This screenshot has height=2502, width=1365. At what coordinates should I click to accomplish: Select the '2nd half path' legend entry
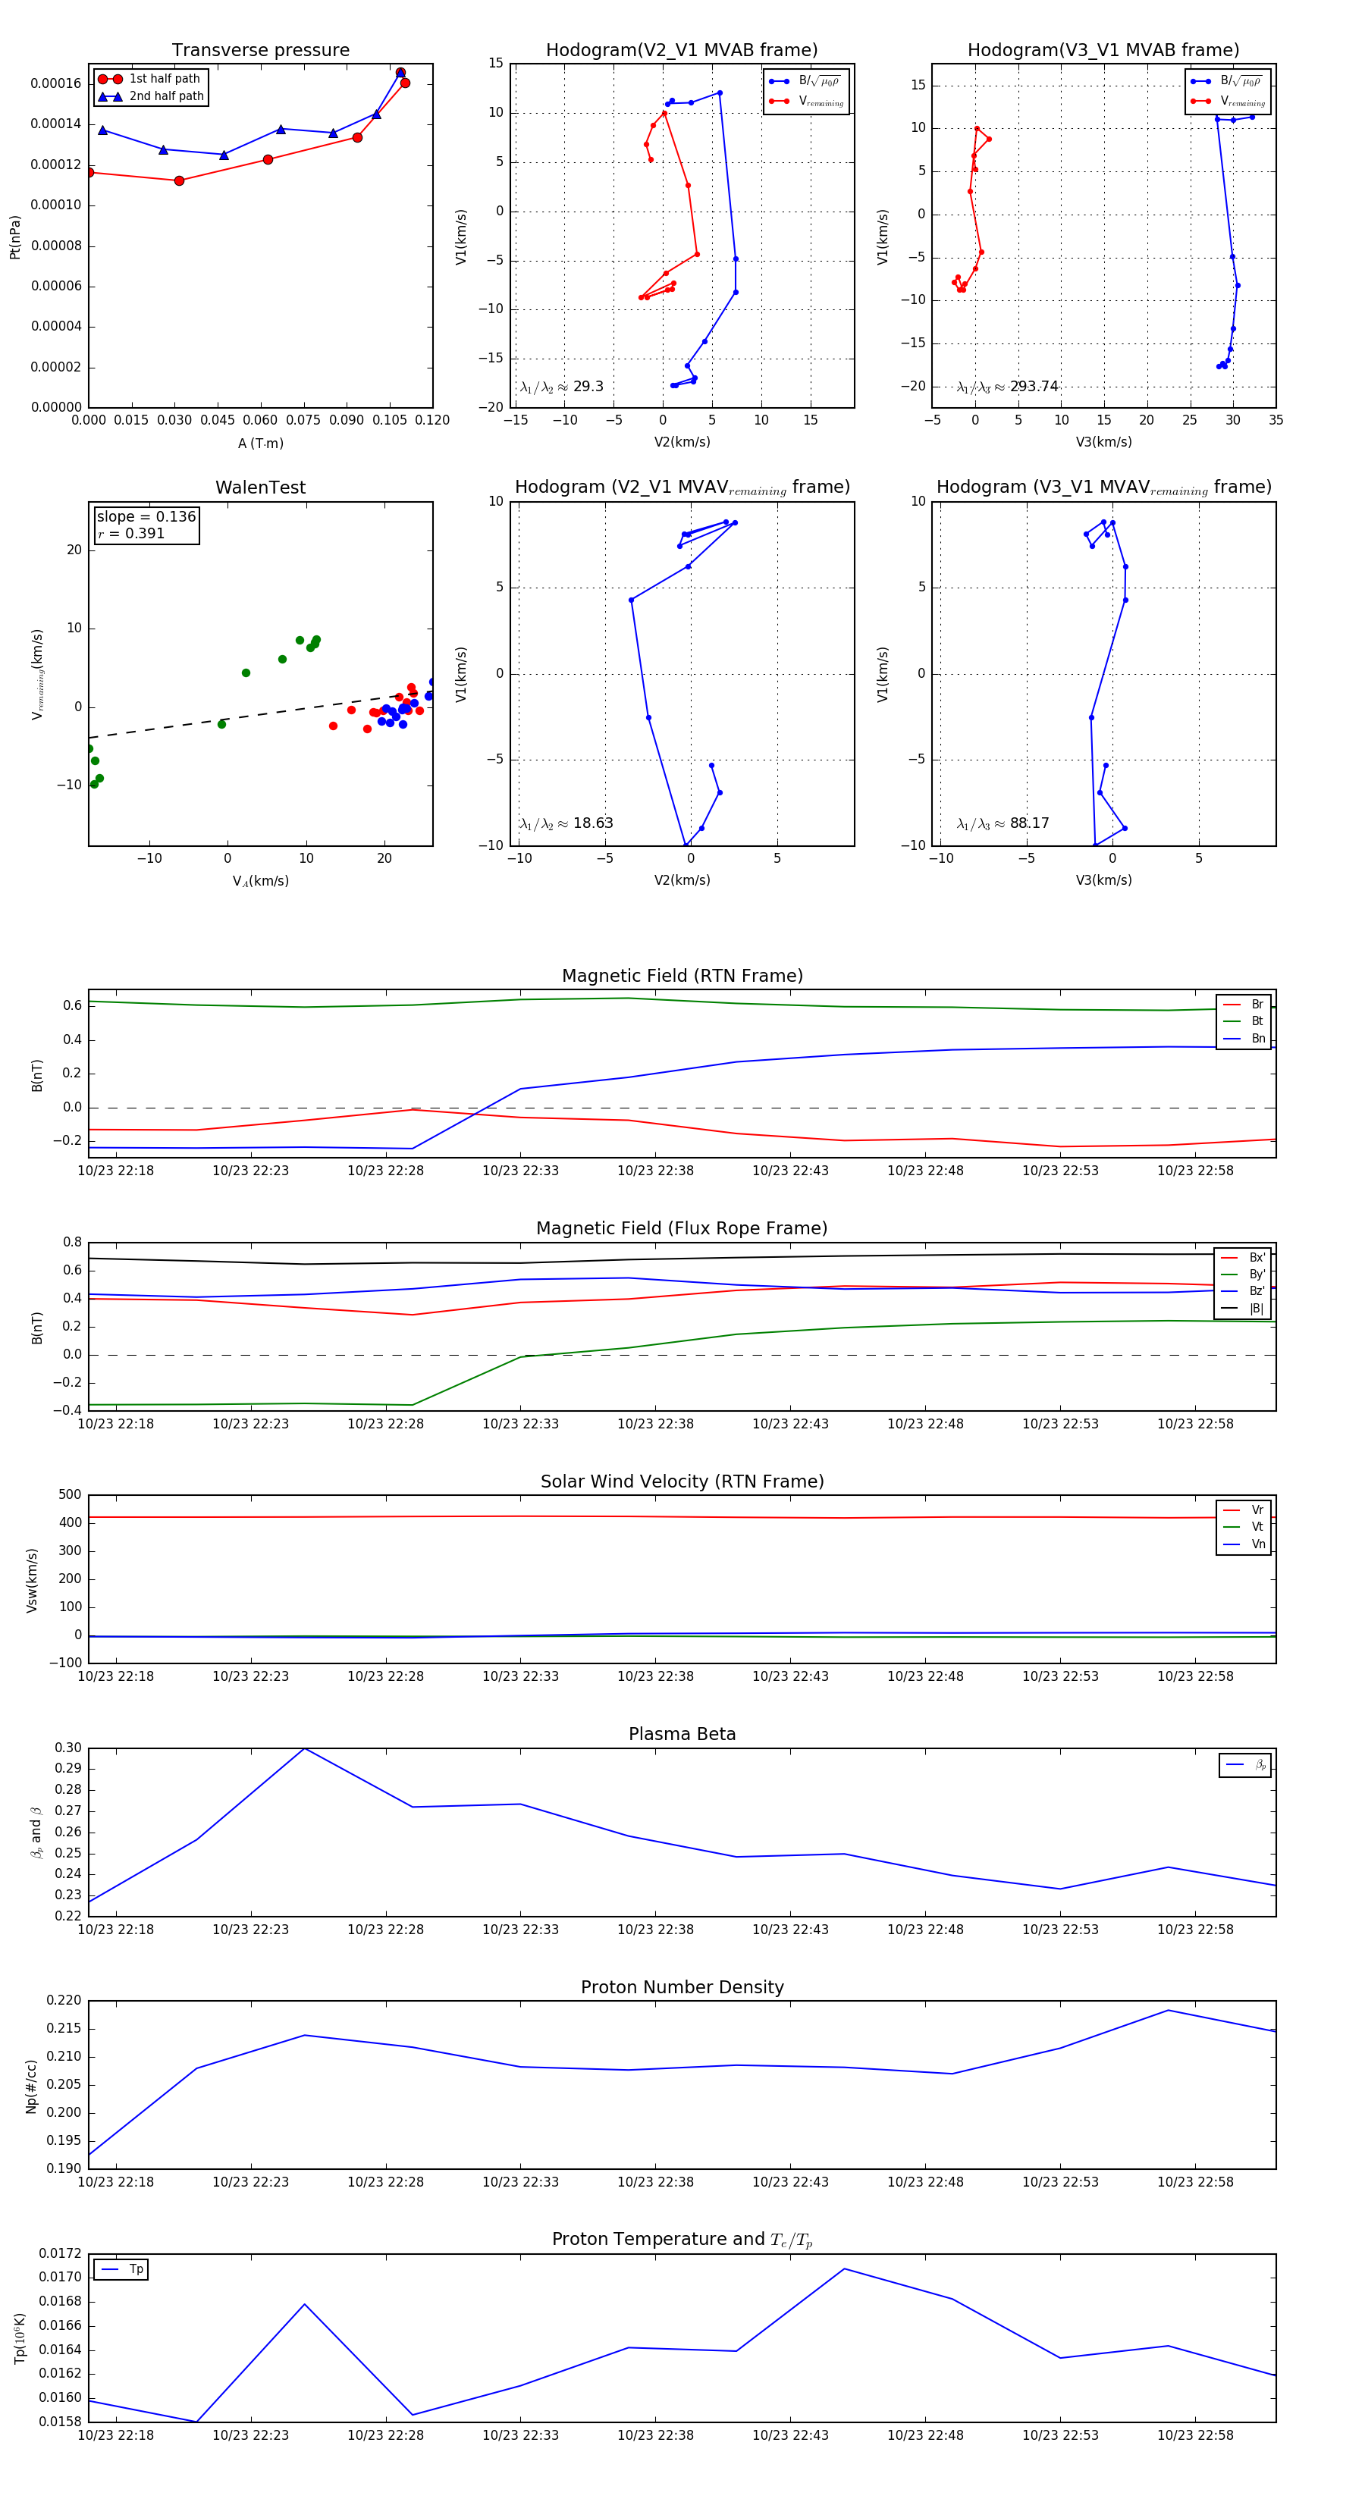151,96
